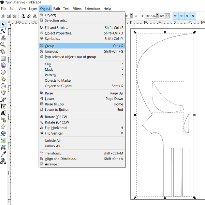Click the toolbar Rotate 90° counter-clockwise icon
205x205 pixels.
point(23,16)
